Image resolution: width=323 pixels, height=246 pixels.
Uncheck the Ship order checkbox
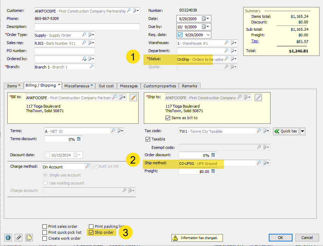click(91, 232)
